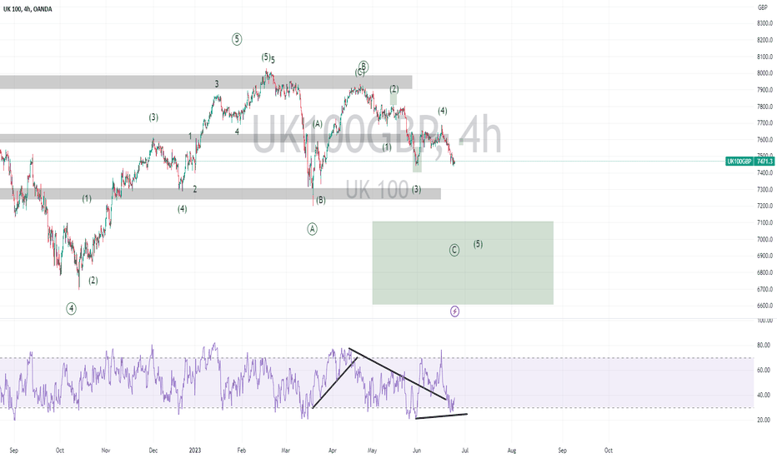Click the (A) wave label
777x458 pixels.
click(x=318, y=124)
